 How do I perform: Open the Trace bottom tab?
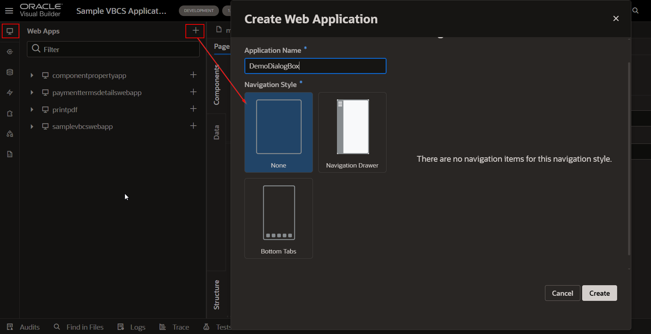coord(174,327)
